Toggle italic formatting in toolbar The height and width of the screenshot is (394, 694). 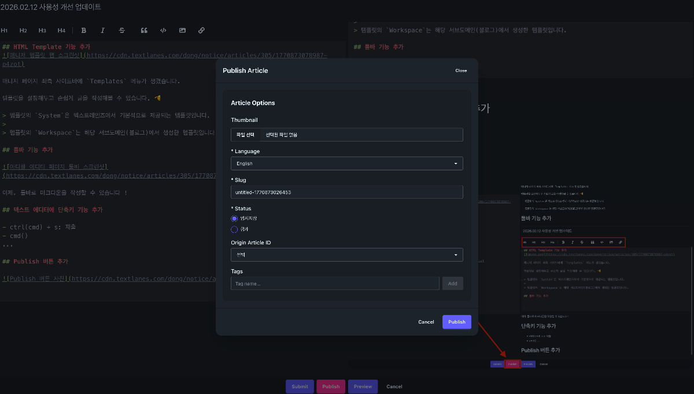tap(103, 30)
